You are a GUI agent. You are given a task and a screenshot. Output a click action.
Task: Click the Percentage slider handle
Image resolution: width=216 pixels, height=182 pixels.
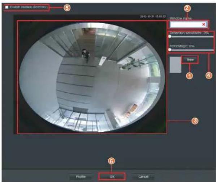coord(170,50)
